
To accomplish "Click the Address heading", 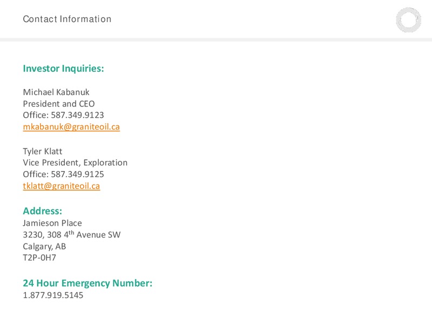I will tap(43, 211).
